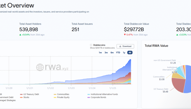Click the Total Asset Holders value 539,898
191x109 pixels.
pos(30,29)
